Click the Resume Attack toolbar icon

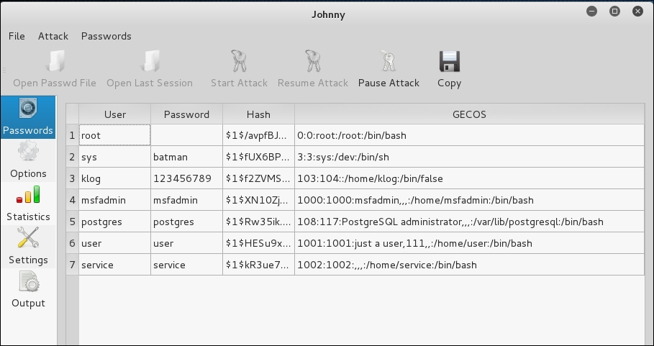(312, 63)
